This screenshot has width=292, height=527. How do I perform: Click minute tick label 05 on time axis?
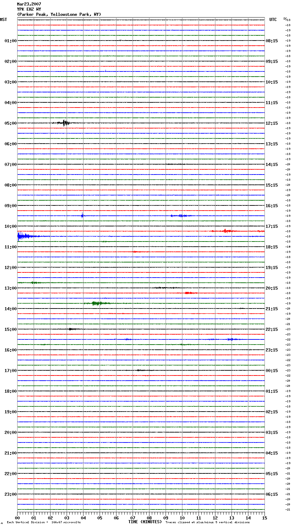coord(100,518)
